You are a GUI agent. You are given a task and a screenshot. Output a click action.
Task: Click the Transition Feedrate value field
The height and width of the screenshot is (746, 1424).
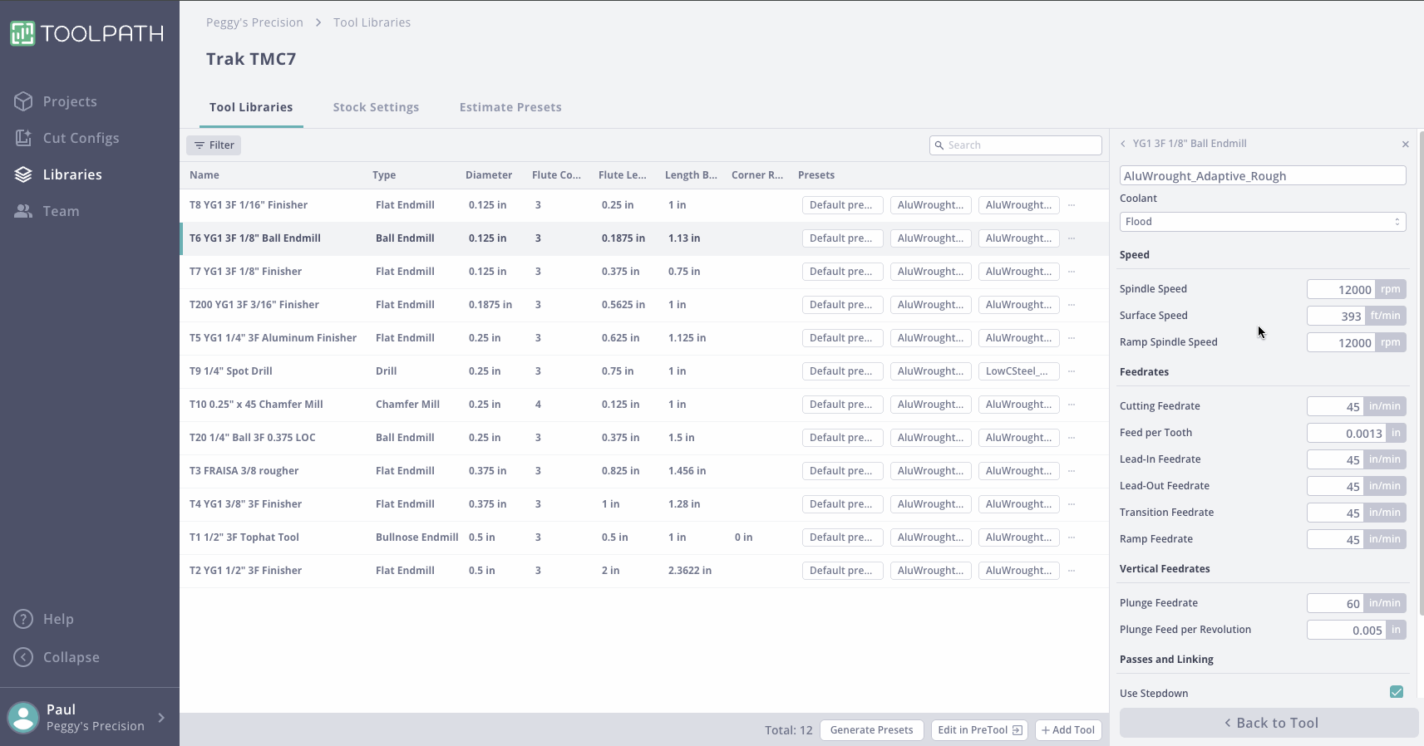1335,513
